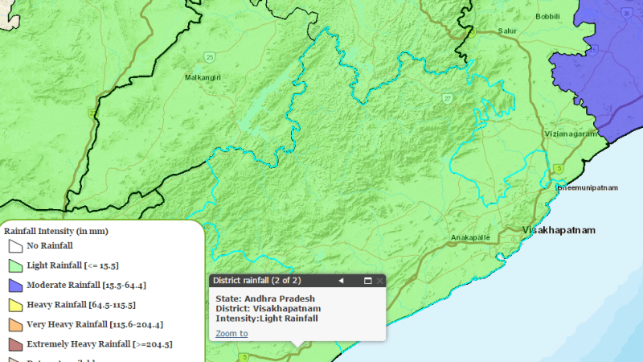Pick the Heavy Rainfall yellow legend swatch
643x362 pixels.
coord(15,305)
